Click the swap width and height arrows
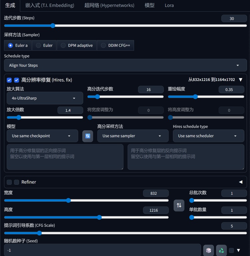 179,205
